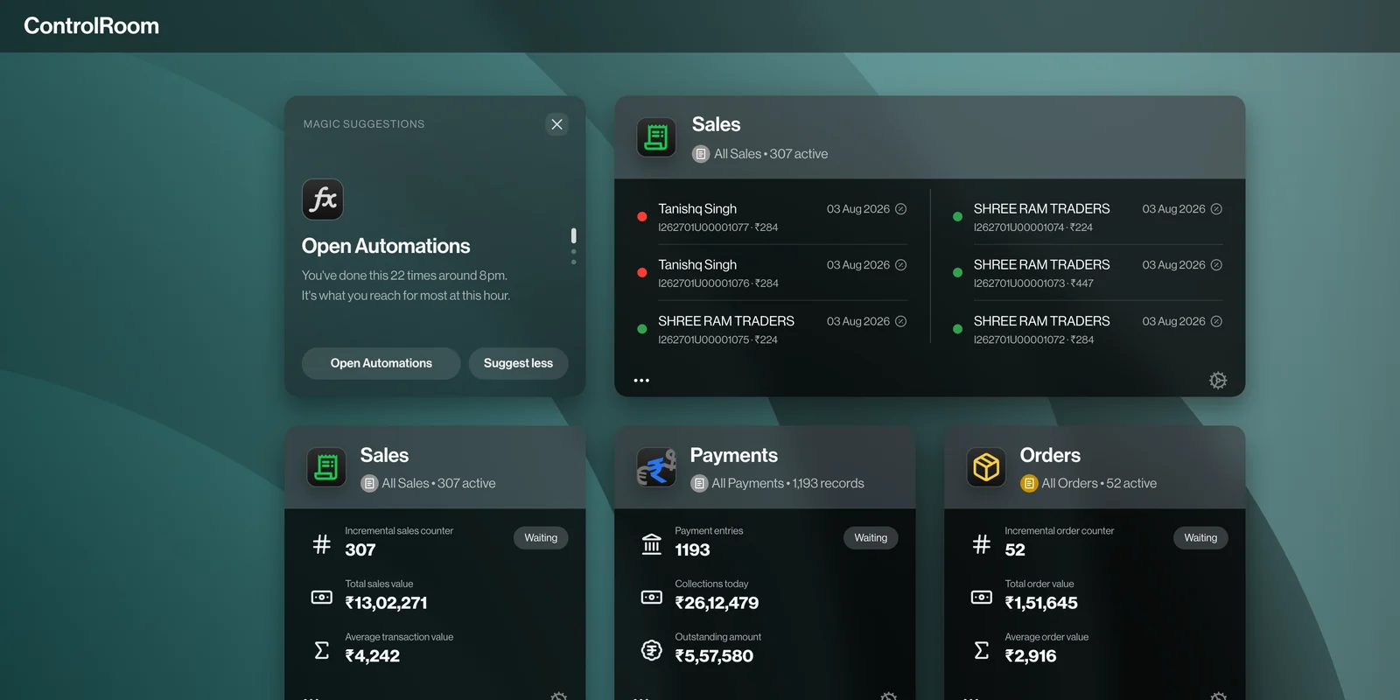Click the Payments widget title
This screenshot has height=700, width=1400.
(x=733, y=455)
